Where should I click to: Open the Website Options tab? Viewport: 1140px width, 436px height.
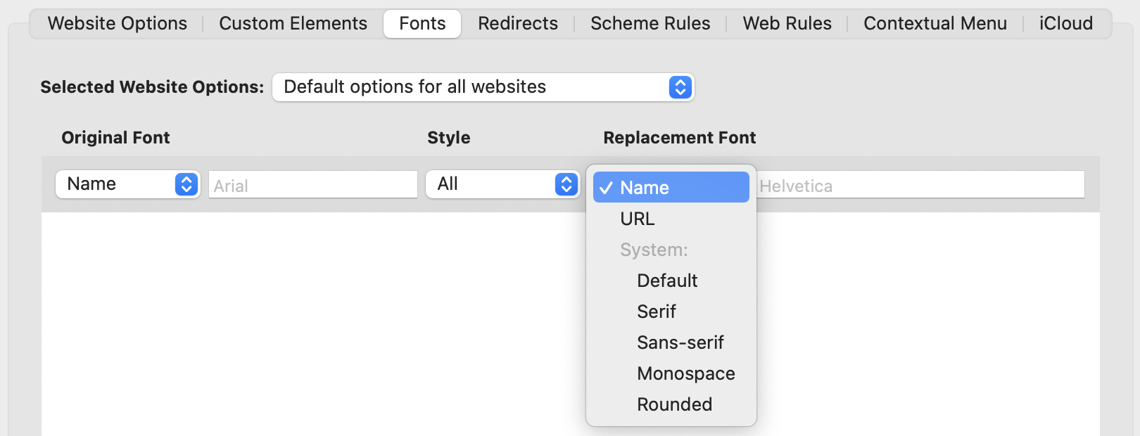coord(118,24)
